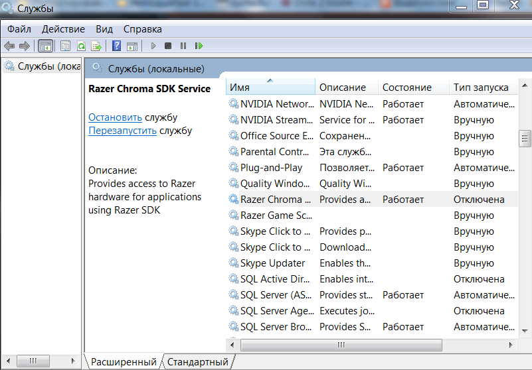The height and width of the screenshot is (370, 532).
Task: Click the gear icon of Parental Controls service
Action: (233, 151)
